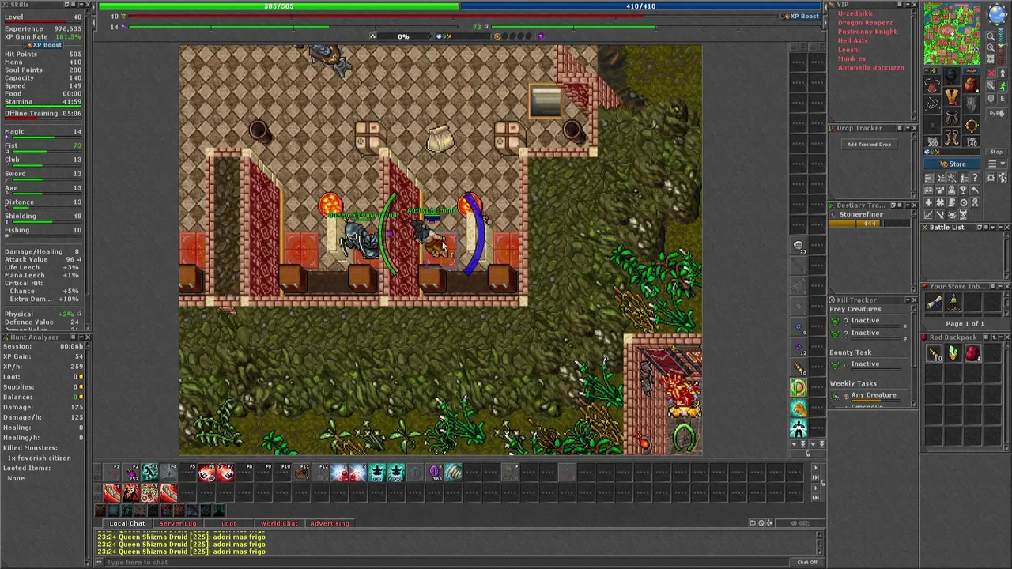Screen dimensions: 1012x569
Task: Toggle the XP Boost in Skills panel
Action: pyautogui.click(x=43, y=45)
